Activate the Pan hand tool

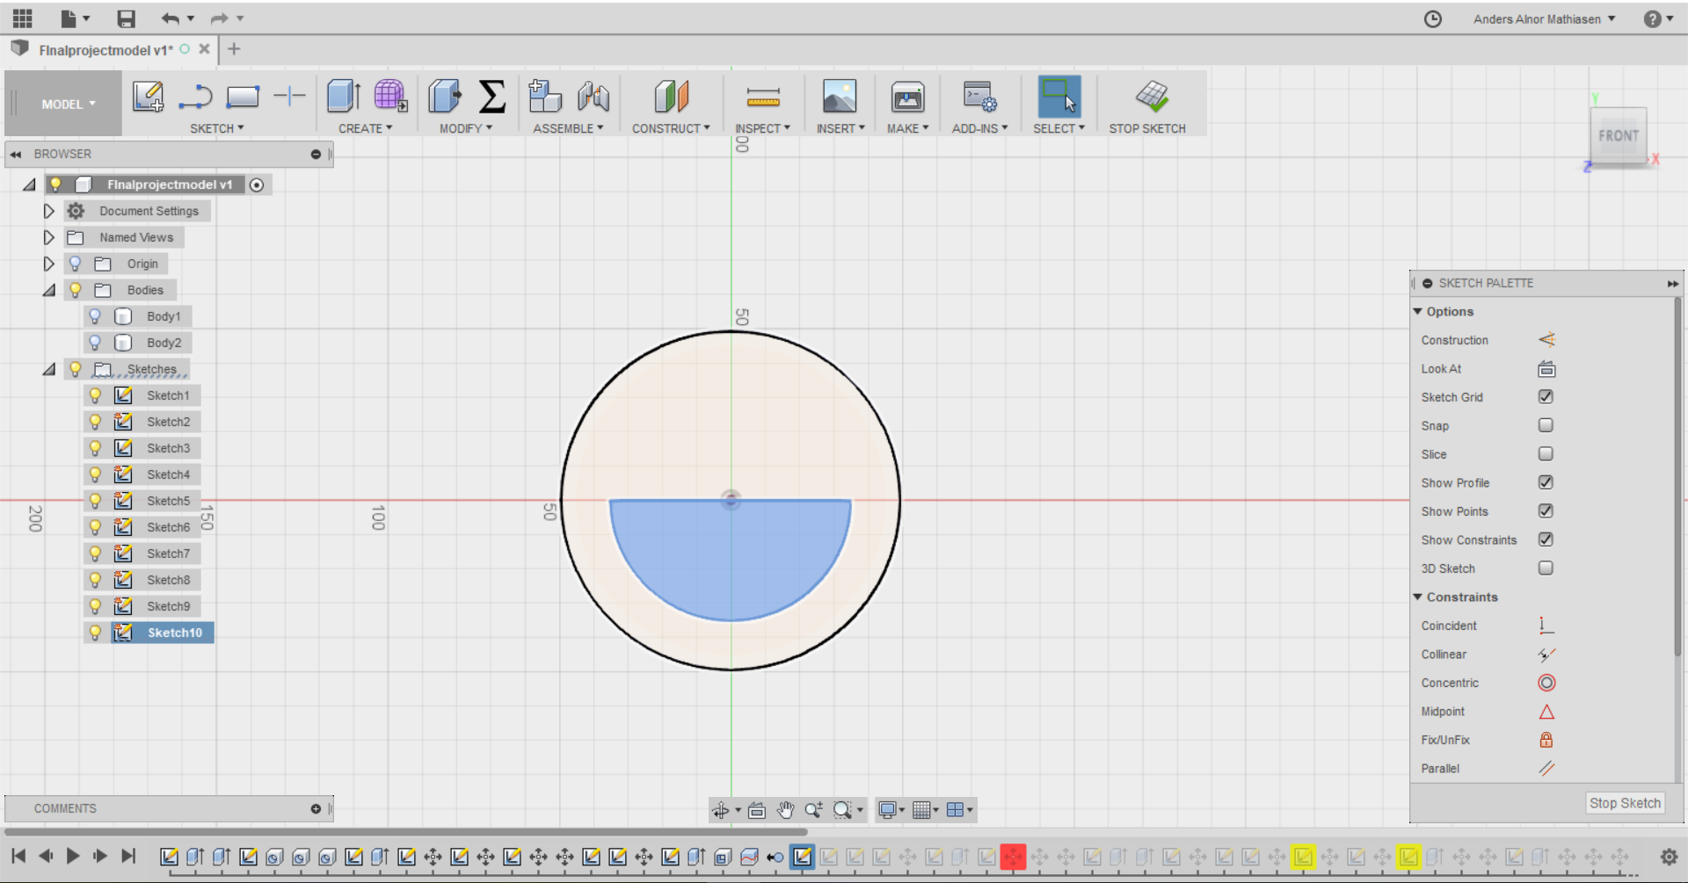785,810
